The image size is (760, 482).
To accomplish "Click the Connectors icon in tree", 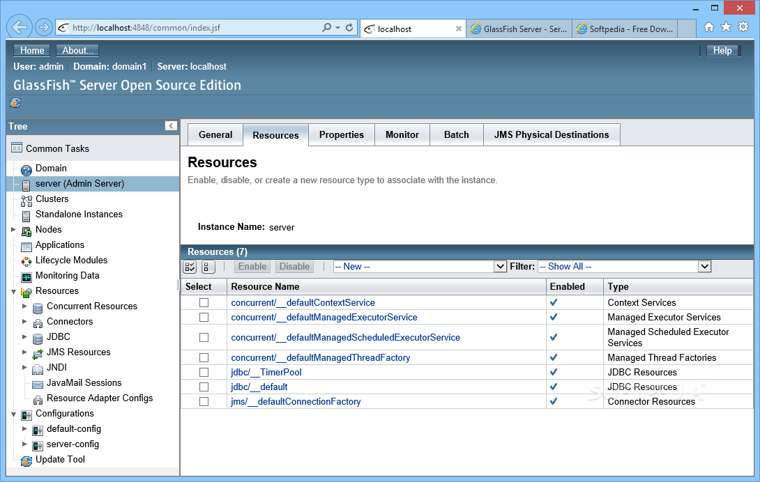I will [x=38, y=323].
